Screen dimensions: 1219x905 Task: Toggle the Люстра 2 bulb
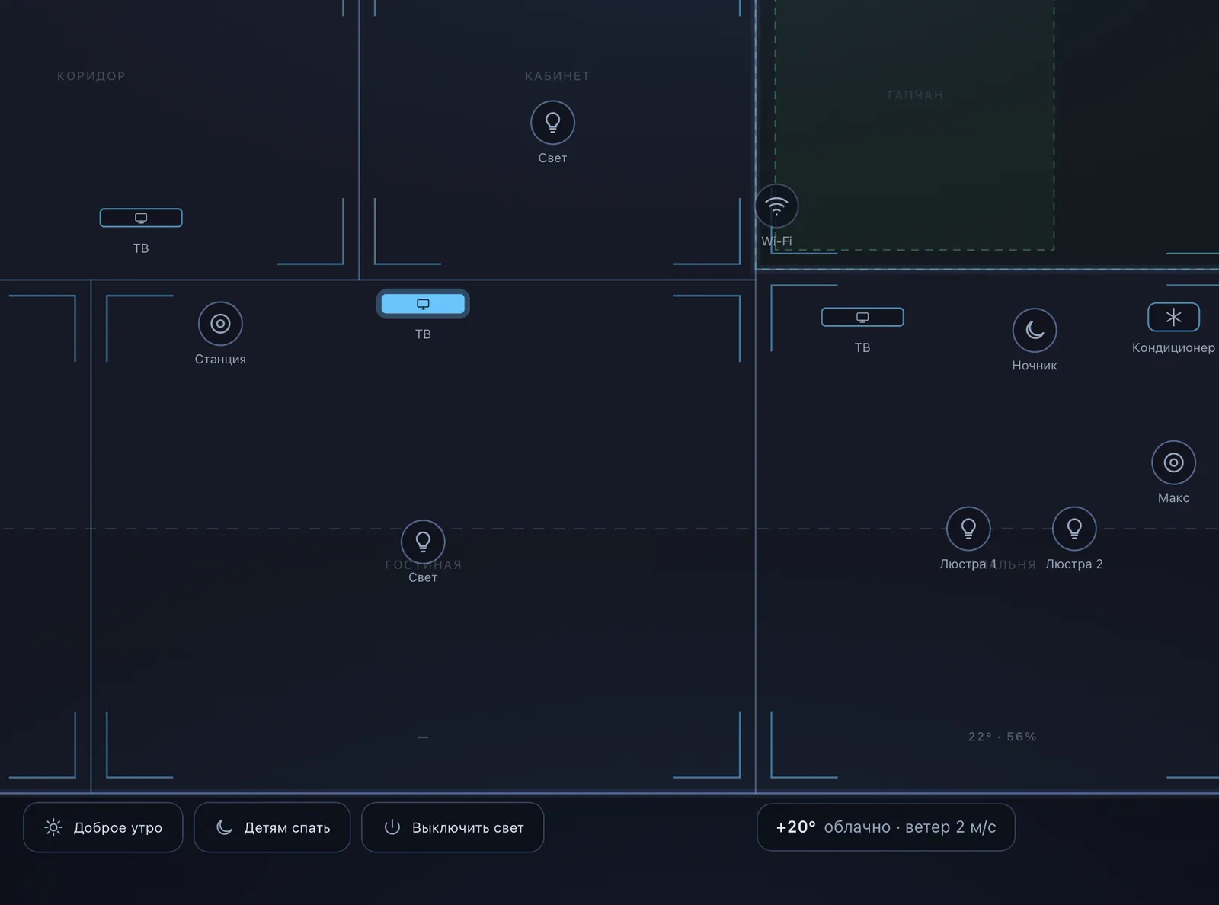point(1074,529)
